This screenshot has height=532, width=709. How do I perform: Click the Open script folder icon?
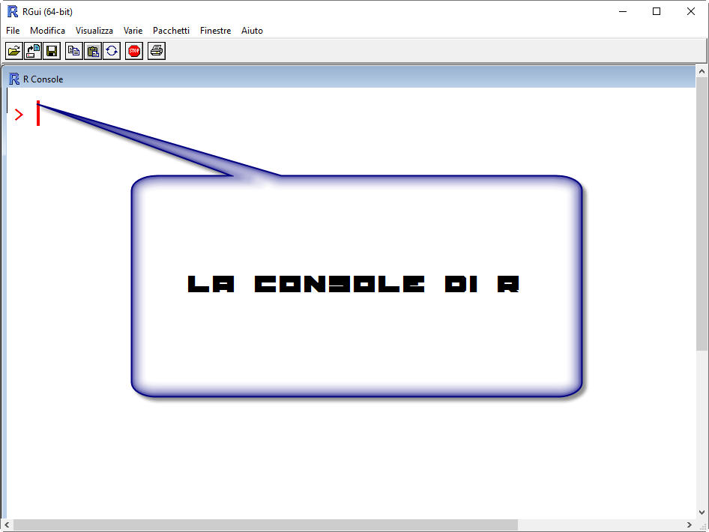14,51
